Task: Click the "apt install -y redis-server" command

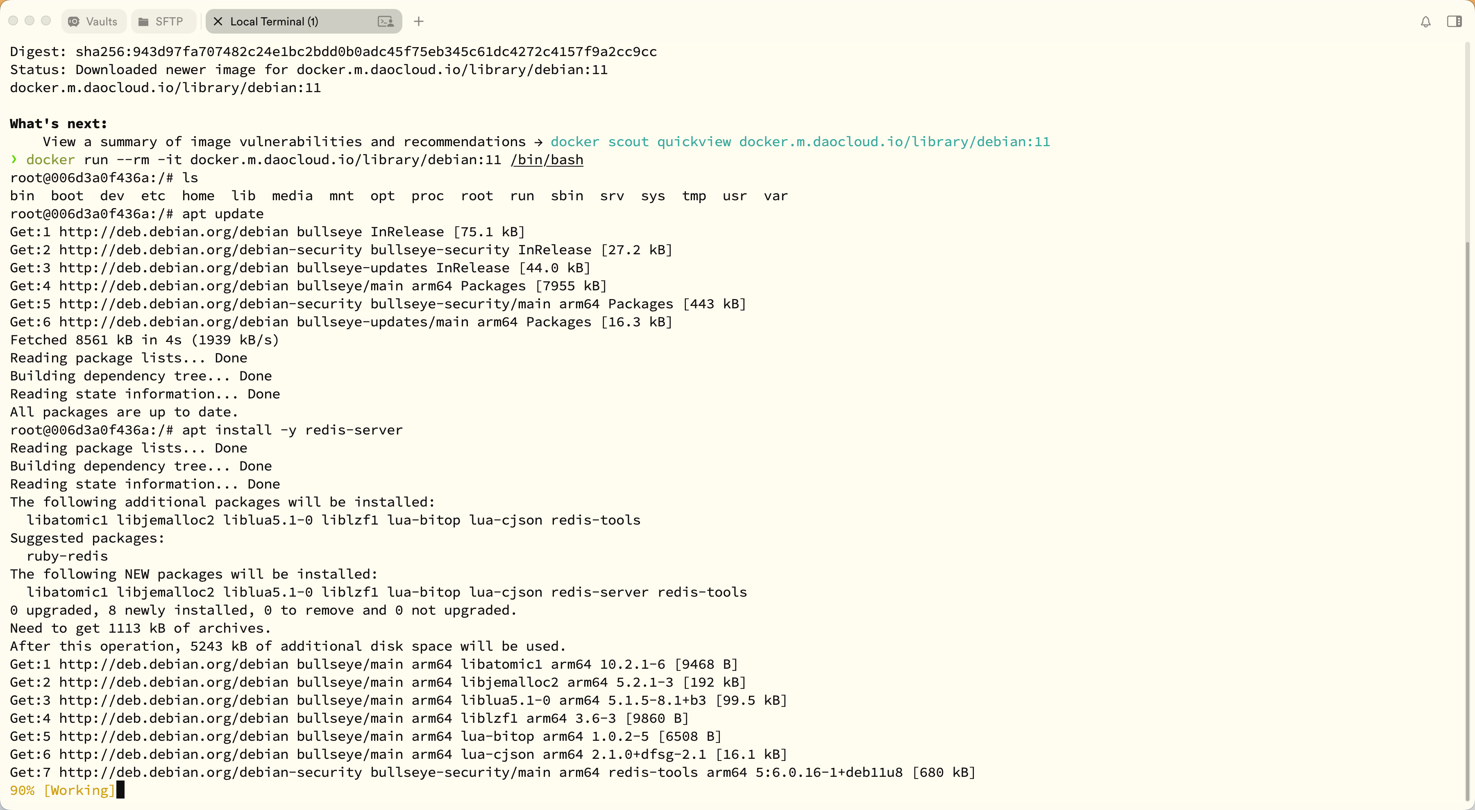Action: 292,430
